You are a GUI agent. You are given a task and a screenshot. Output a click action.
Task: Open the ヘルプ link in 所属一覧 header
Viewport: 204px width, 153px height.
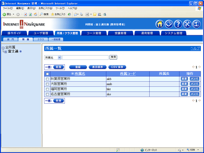click(x=195, y=48)
